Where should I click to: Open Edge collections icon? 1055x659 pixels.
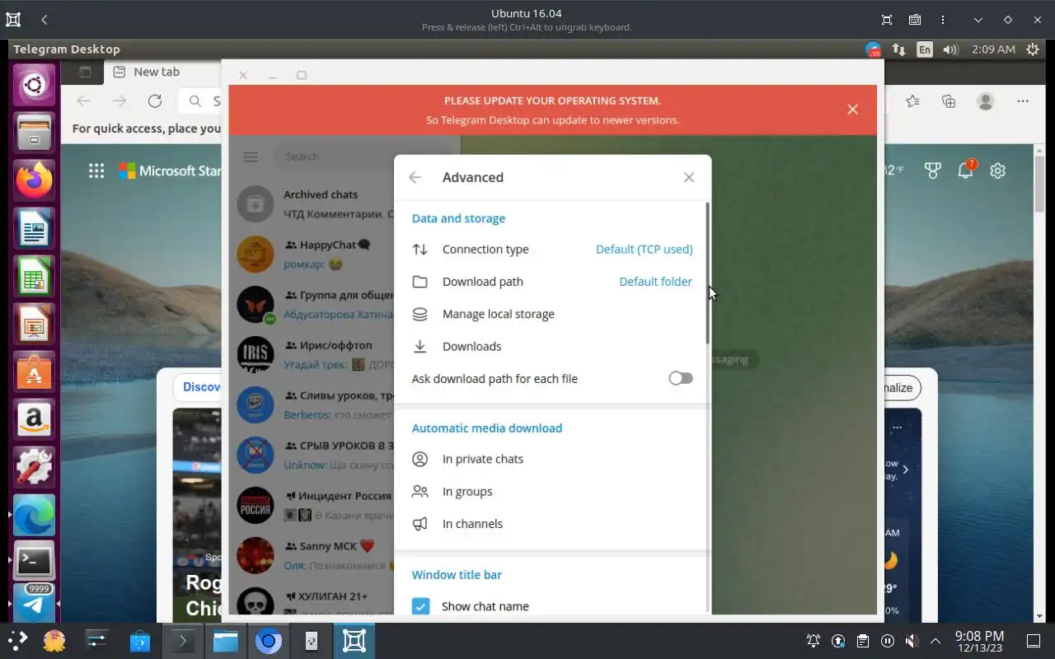tap(949, 101)
